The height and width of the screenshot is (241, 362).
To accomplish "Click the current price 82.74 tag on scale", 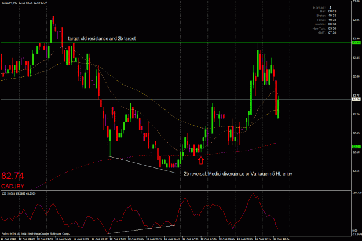I will pos(356,99).
